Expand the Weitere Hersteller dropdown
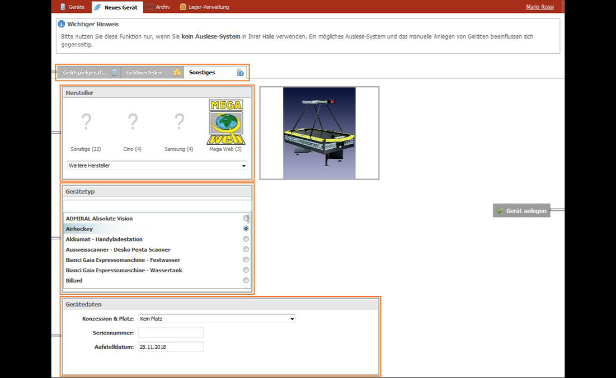Image resolution: width=616 pixels, height=378 pixels. point(157,166)
